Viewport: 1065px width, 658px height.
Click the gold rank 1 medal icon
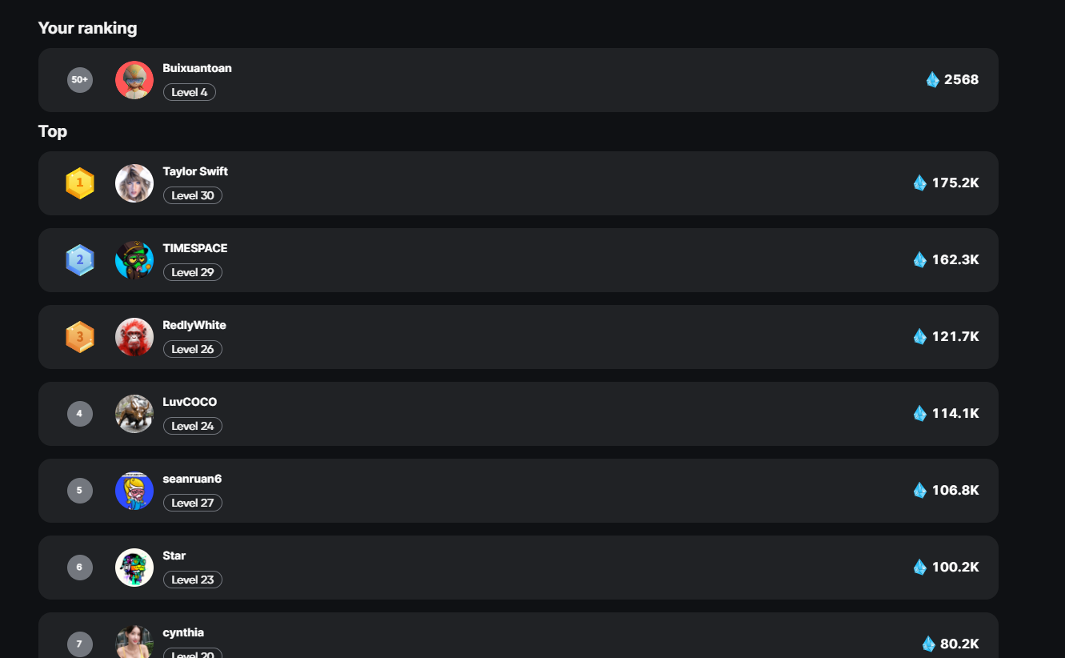80,183
